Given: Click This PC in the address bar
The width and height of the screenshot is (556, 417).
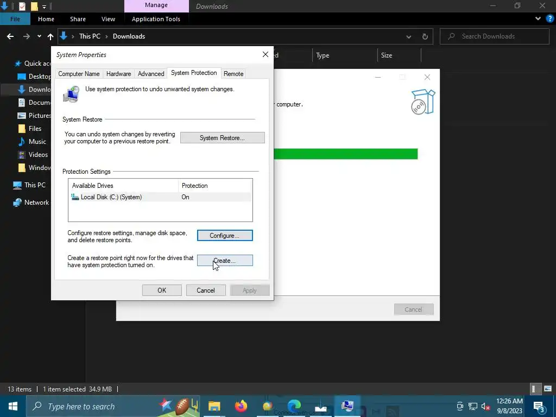Looking at the screenshot, I should tap(90, 36).
